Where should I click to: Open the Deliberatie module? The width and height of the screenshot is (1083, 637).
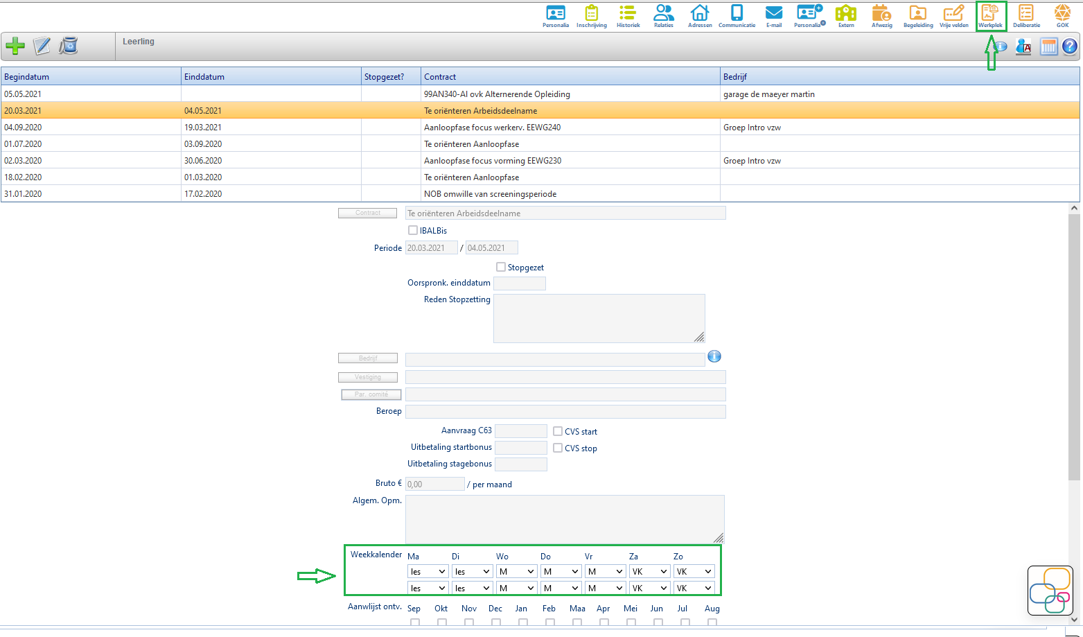click(1026, 17)
